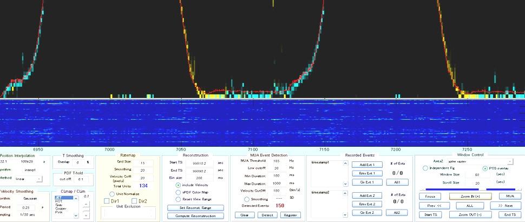This screenshot has width=525, height=222.
Task: Enable the Unit Normalize option
Action: [111, 193]
